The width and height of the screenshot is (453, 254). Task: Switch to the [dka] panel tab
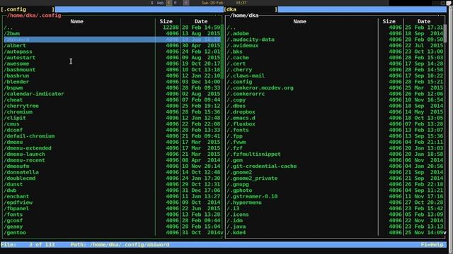coord(251,9)
